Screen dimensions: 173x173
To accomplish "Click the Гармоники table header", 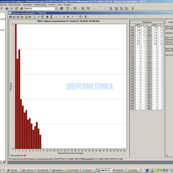I will 146,22.
